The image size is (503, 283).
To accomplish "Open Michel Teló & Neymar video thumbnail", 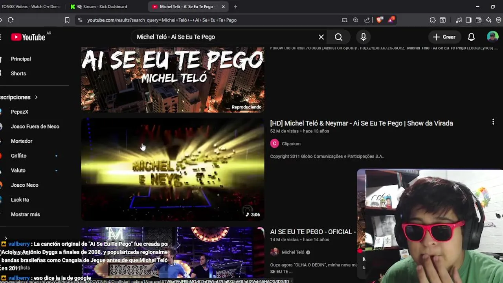I will pyautogui.click(x=173, y=169).
